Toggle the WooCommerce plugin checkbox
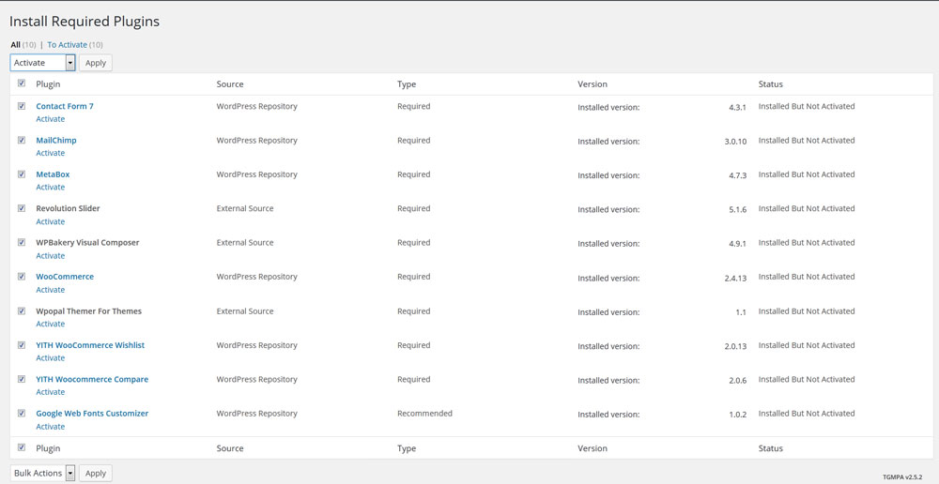Screen dimensions: 939x484 tap(22, 277)
